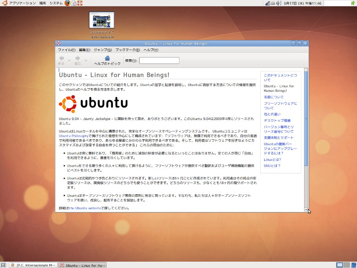Viewport: 357px width, 268px height.
Task: Click the green running-figure icon in the panel
Action: 353,3
